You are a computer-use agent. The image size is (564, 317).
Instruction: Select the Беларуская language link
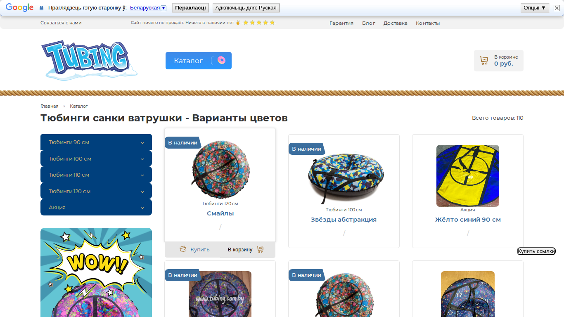click(145, 8)
